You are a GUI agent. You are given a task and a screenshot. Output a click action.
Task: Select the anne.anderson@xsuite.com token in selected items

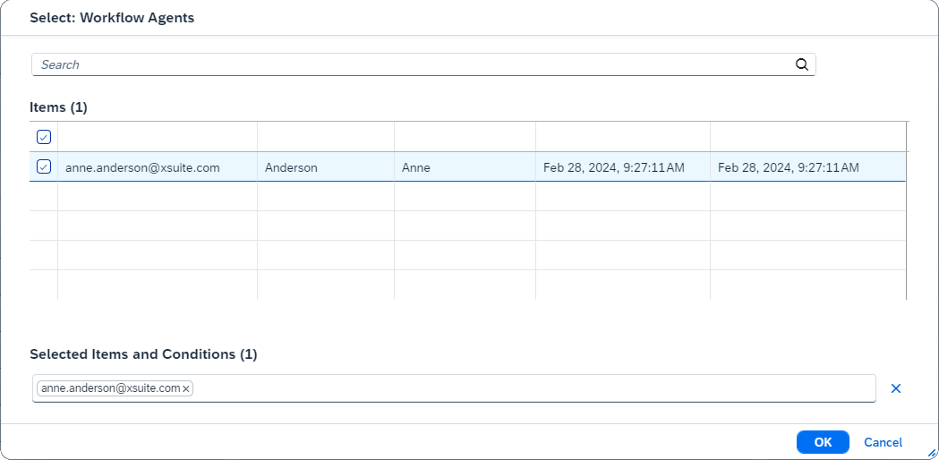click(x=110, y=388)
